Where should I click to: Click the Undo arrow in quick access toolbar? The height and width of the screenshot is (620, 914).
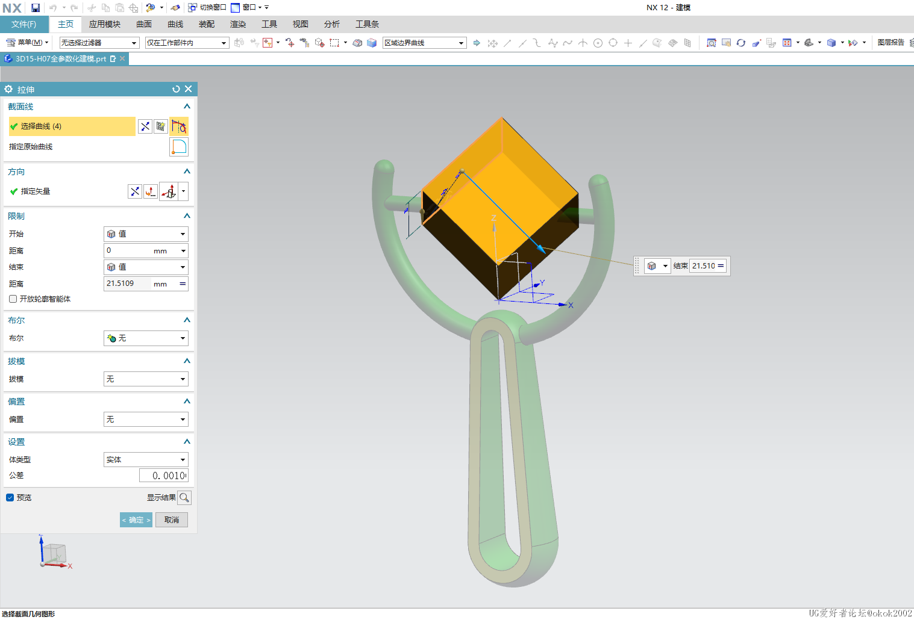click(53, 8)
